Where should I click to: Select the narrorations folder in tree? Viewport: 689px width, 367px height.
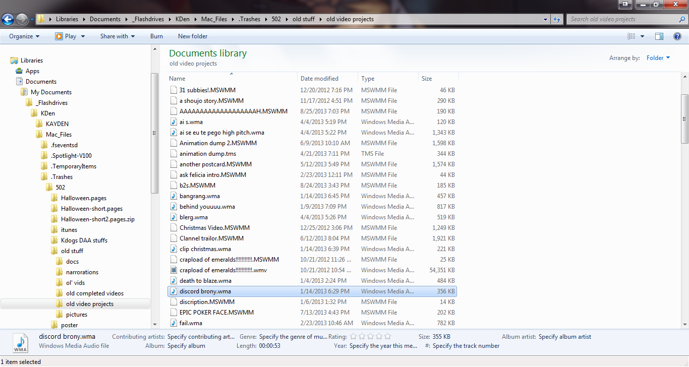(82, 272)
